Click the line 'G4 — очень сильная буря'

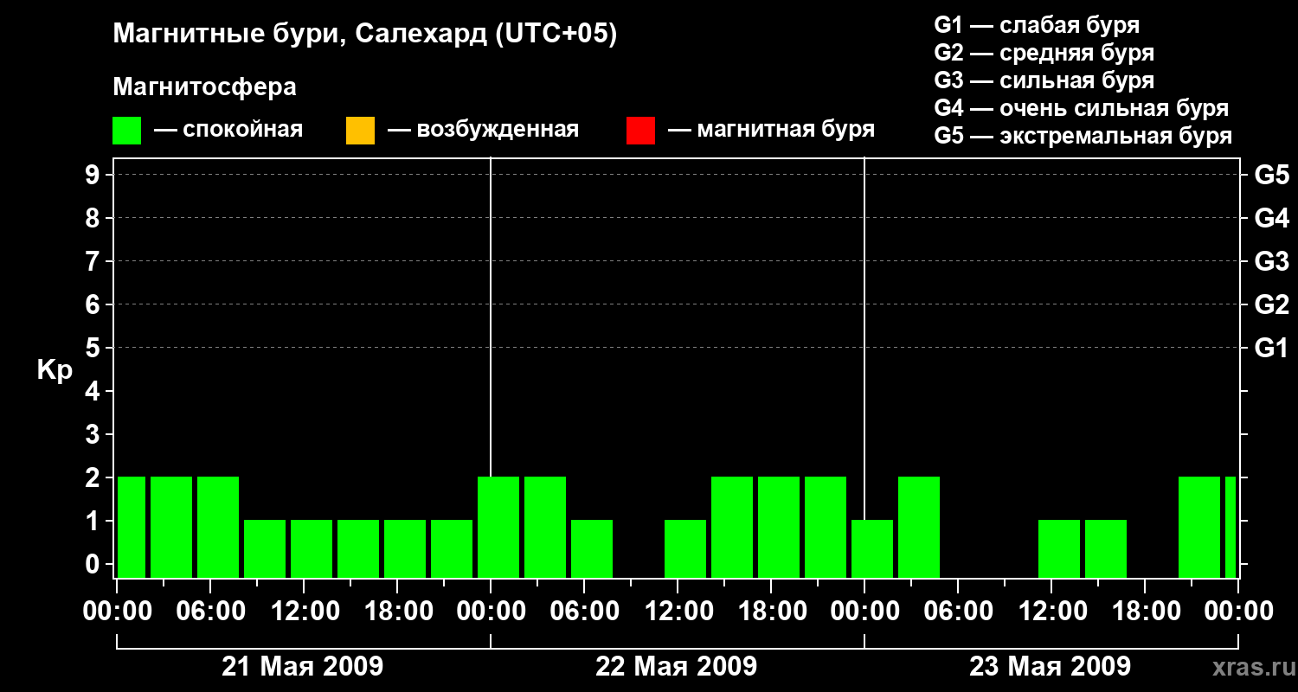(x=1082, y=108)
